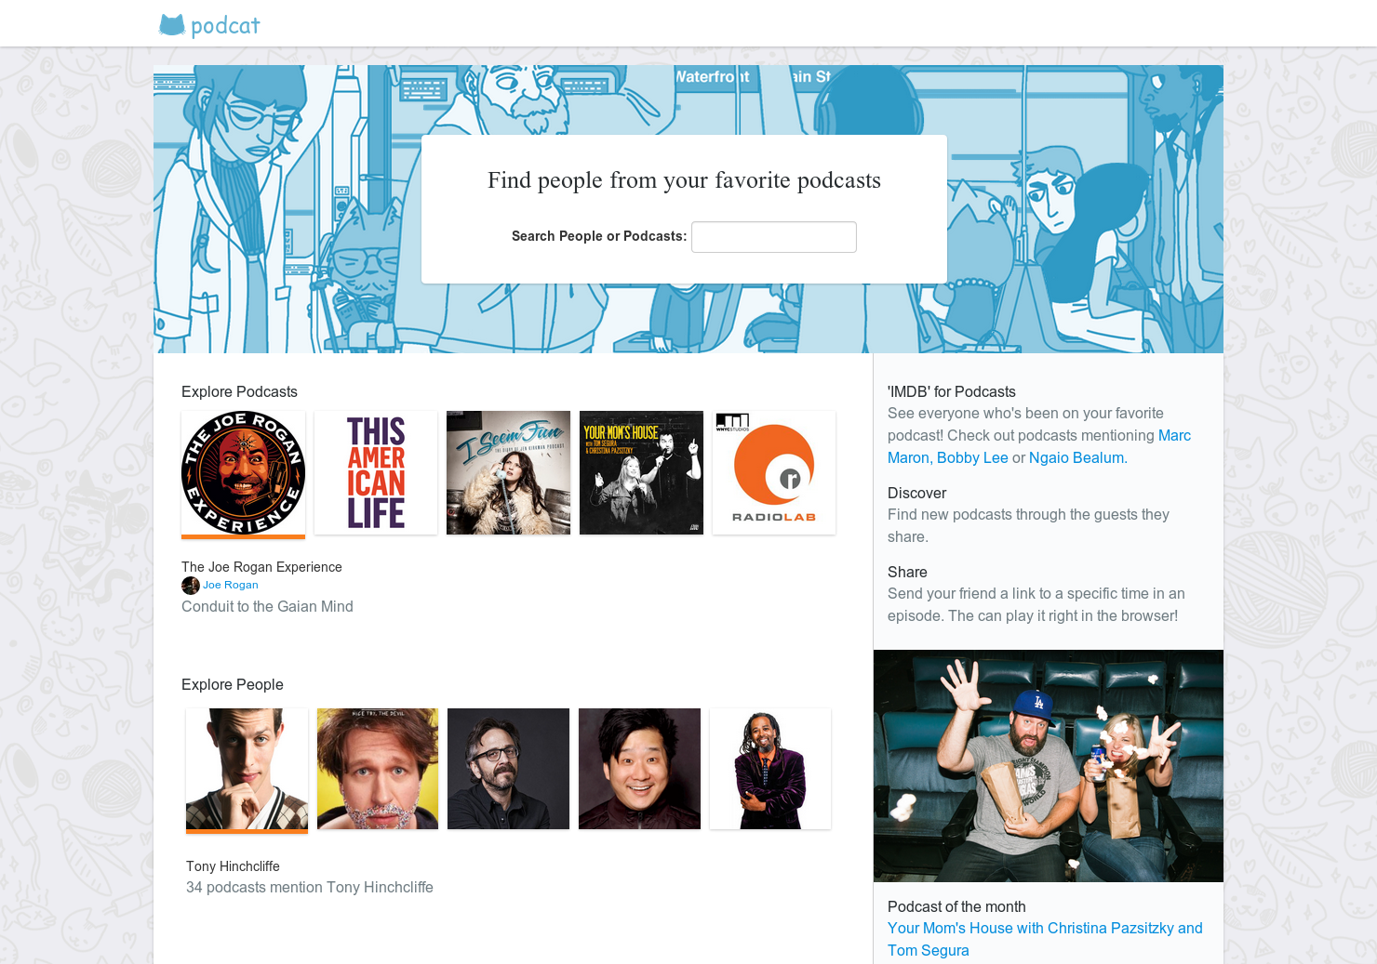Click the Podcast of the month heading

coord(956,907)
